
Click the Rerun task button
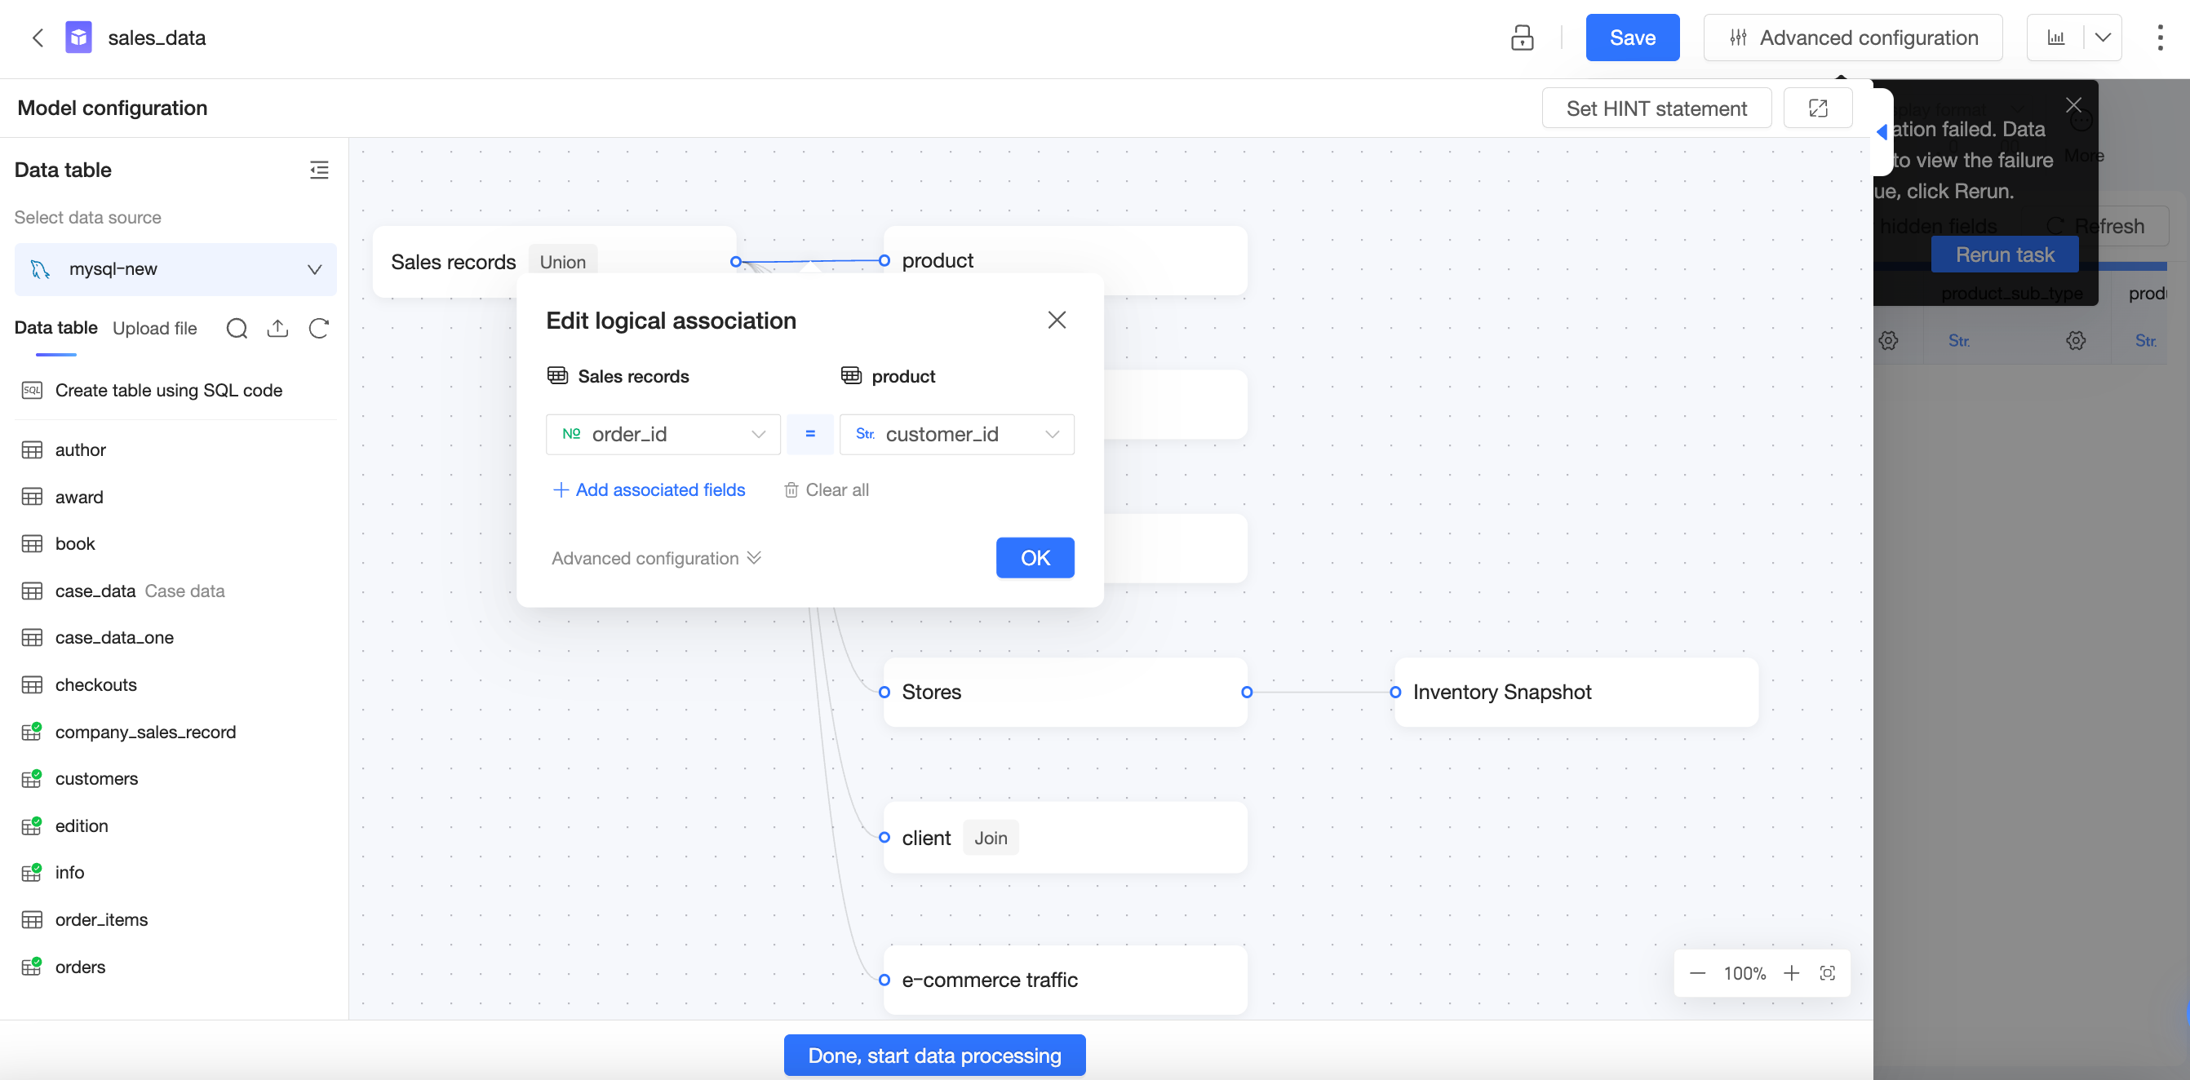click(x=2005, y=254)
